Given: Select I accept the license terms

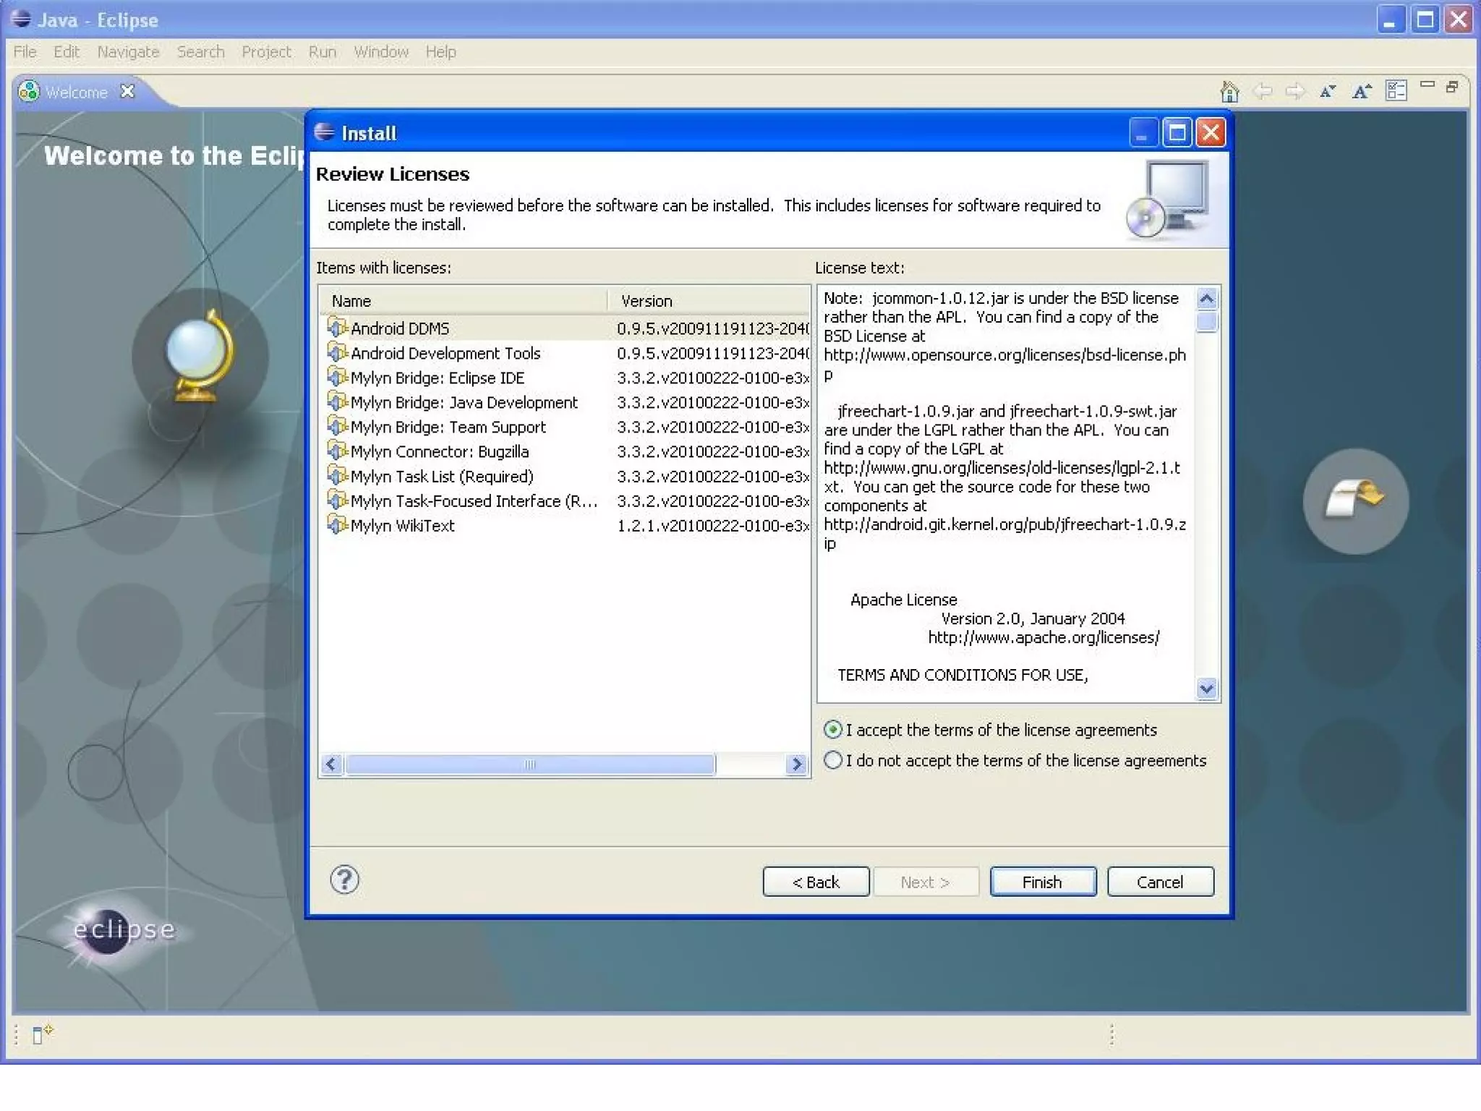Looking at the screenshot, I should pos(833,730).
